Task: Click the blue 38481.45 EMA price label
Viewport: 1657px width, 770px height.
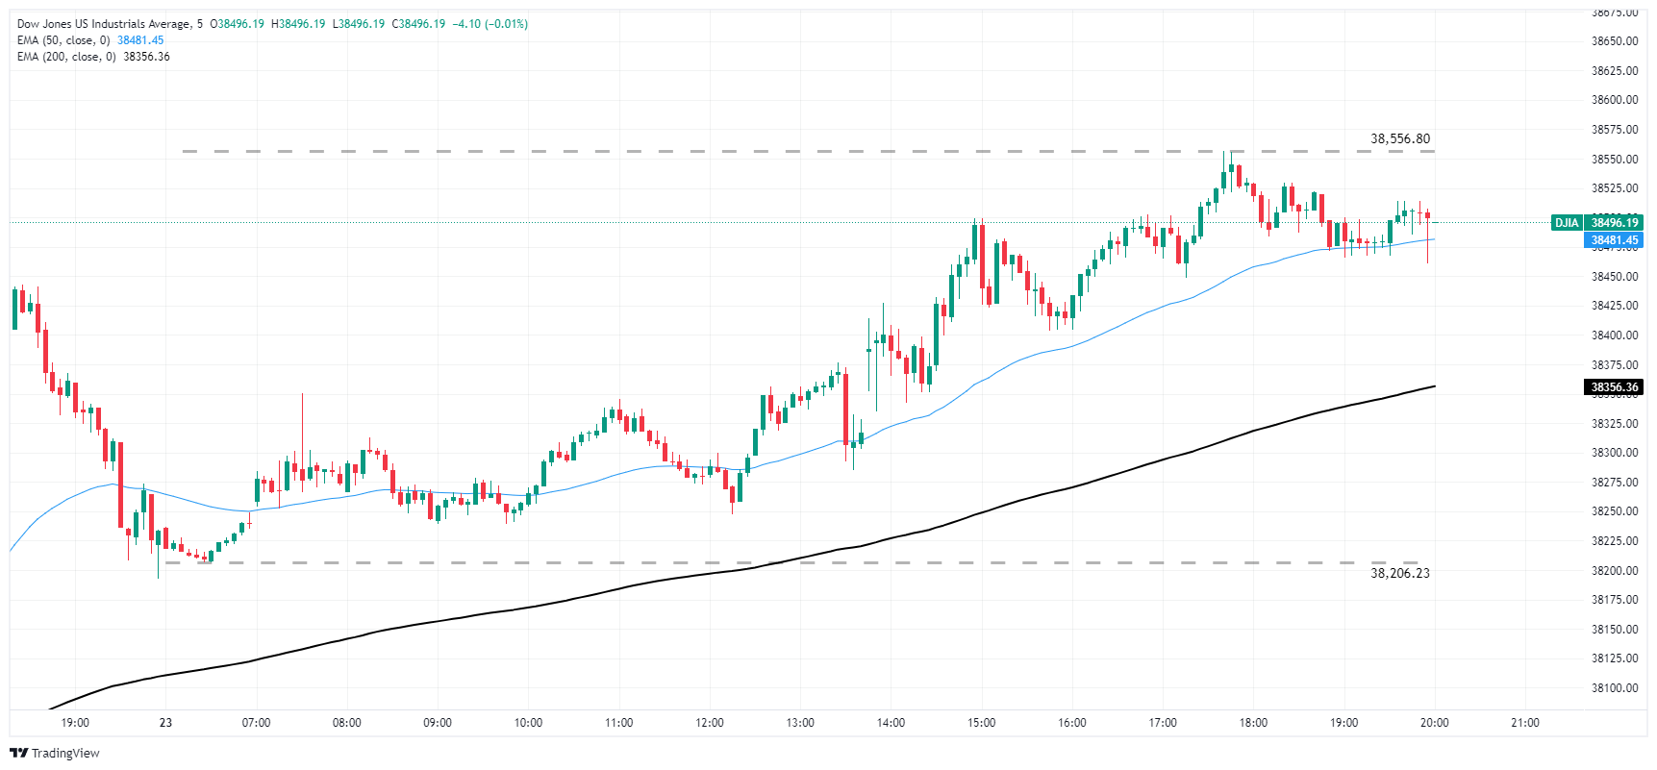Action: (1615, 240)
